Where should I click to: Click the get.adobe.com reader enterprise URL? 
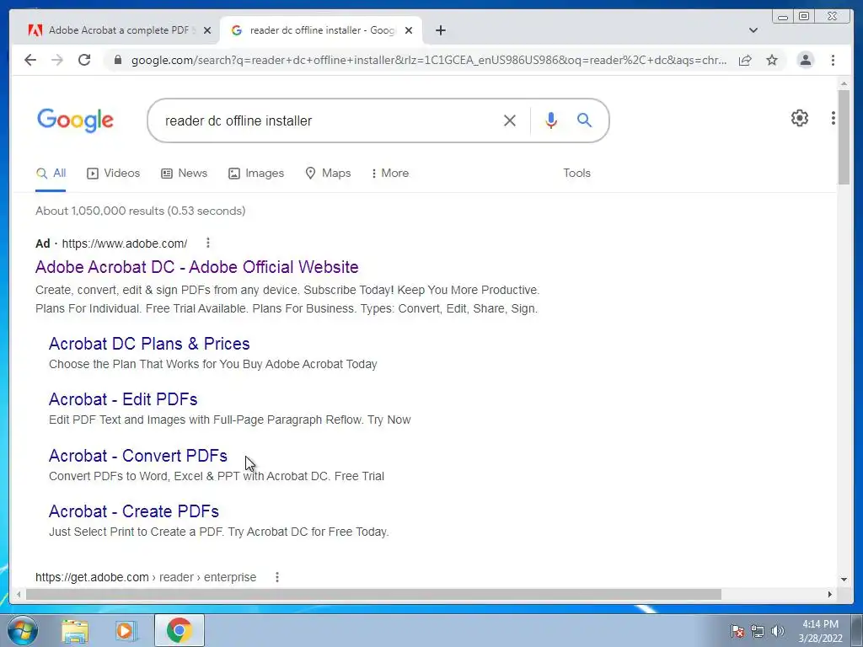146,577
